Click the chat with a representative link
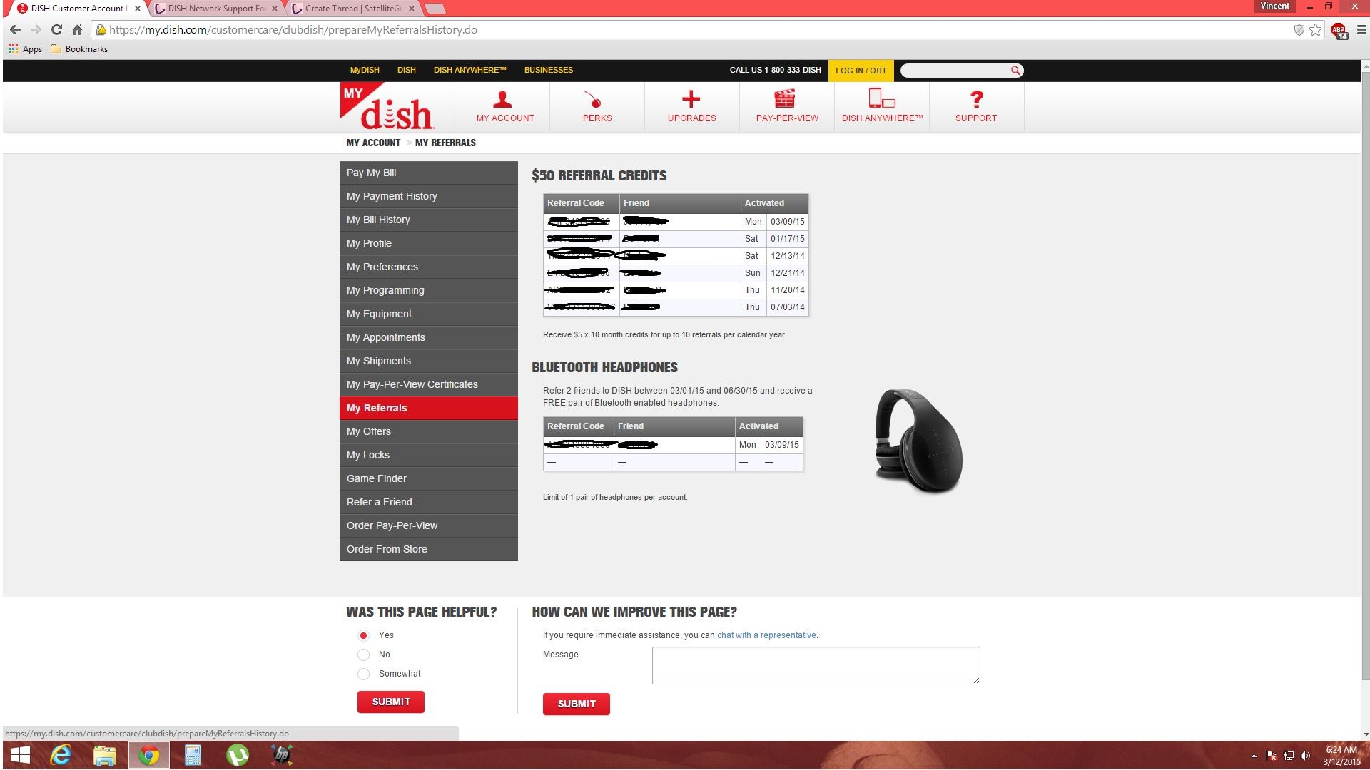The width and height of the screenshot is (1370, 770). tap(766, 635)
